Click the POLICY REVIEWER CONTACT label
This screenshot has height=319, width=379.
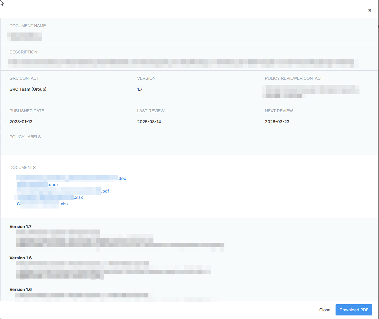pyautogui.click(x=294, y=78)
